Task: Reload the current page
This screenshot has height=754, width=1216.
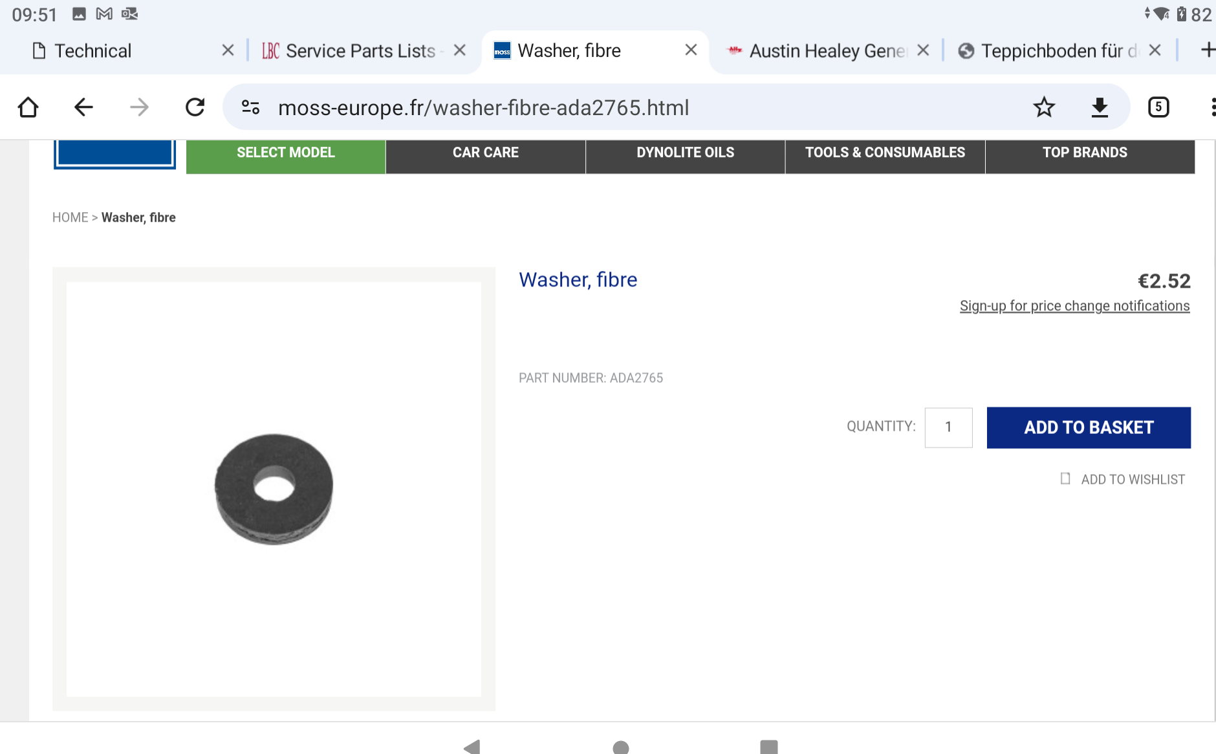Action: (195, 107)
